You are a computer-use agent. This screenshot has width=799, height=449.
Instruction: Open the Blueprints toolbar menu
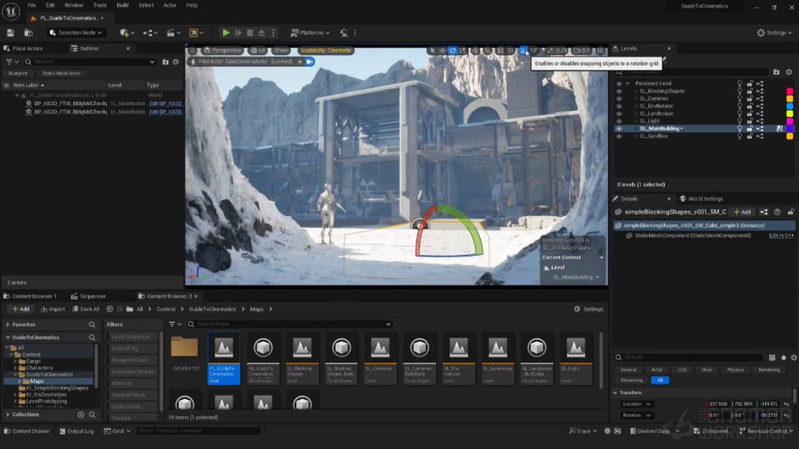(x=151, y=33)
